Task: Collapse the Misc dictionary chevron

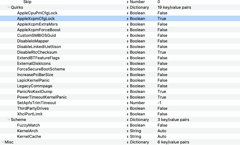Action: click(x=3, y=142)
